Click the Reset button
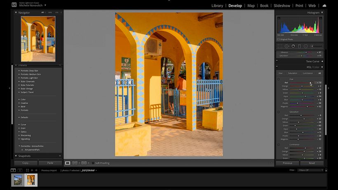This screenshot has height=190, width=338. (x=312, y=163)
